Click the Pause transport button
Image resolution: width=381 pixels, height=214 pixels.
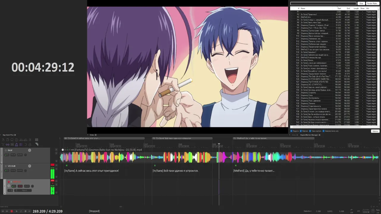coord(29,211)
